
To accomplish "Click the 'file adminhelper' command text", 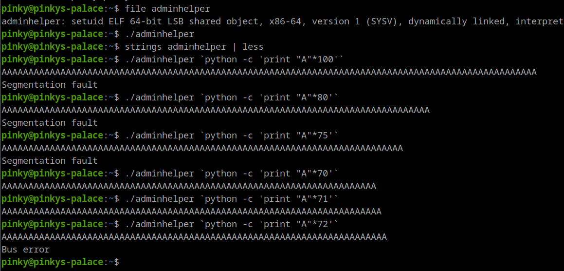I will 167,9.
